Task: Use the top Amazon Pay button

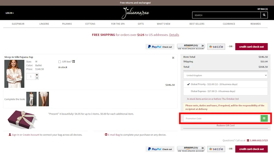Action: [191, 47]
